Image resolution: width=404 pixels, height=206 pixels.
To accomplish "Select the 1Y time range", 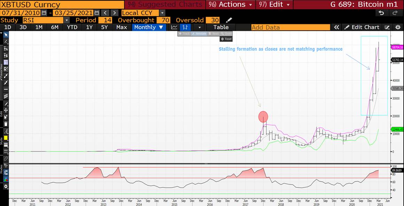I will pyautogui.click(x=89, y=27).
